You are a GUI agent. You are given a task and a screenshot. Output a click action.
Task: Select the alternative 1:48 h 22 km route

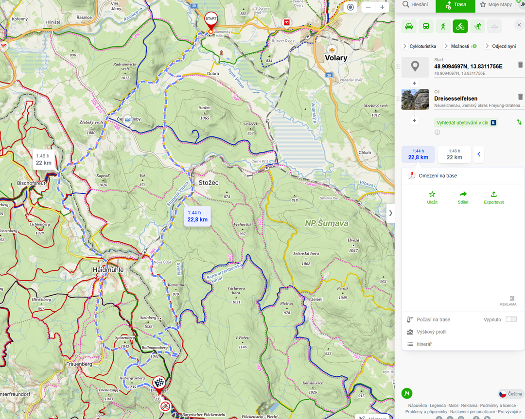[x=455, y=154]
